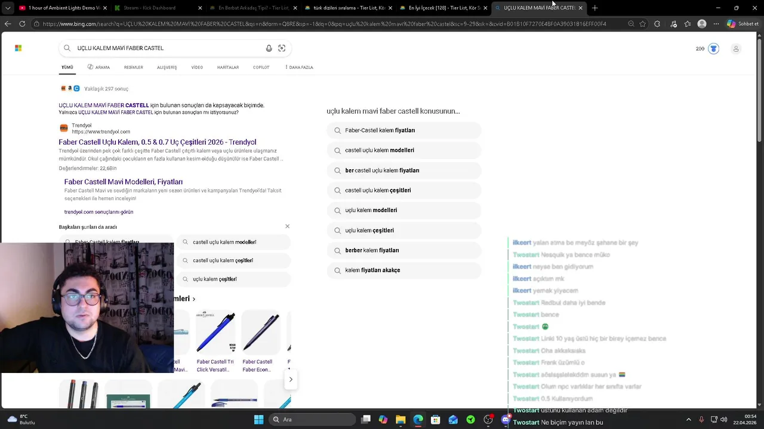The height and width of the screenshot is (429, 764).
Task: Click the taskbar Ara search box
Action: coord(311,419)
